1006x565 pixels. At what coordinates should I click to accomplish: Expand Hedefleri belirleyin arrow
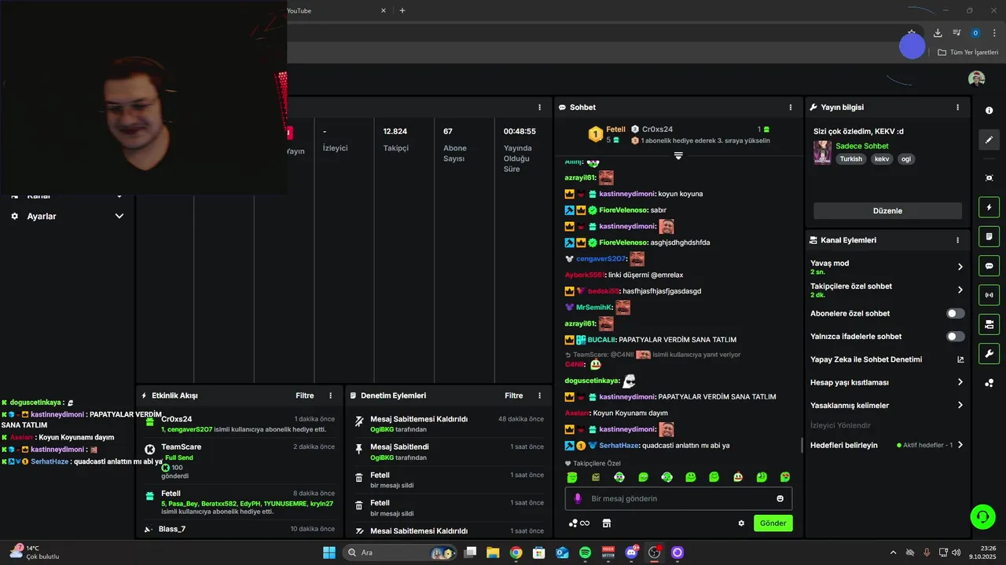coord(960,445)
